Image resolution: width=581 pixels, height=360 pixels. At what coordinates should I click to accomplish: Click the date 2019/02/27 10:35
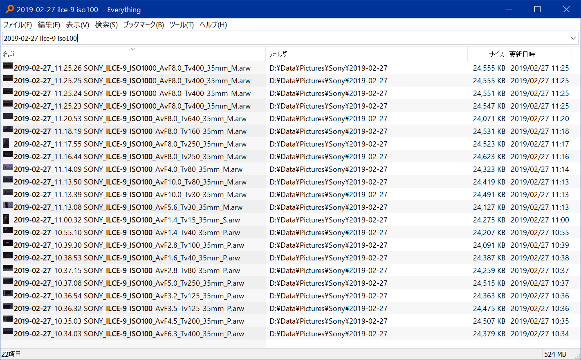coord(540,321)
